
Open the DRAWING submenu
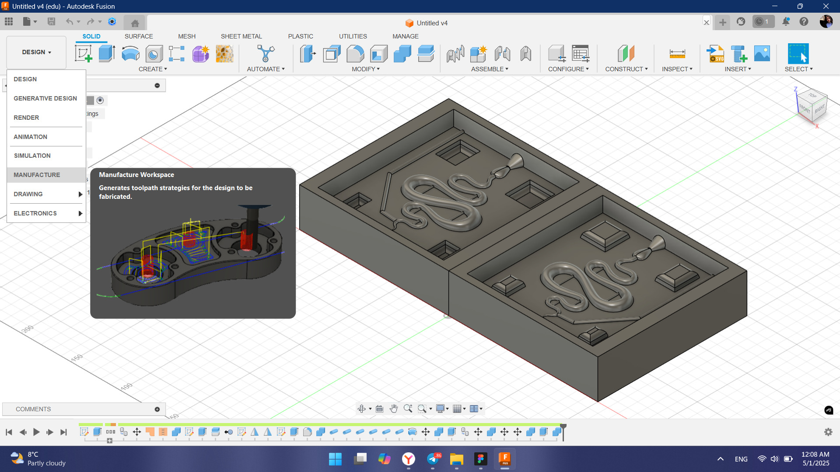[x=46, y=194]
